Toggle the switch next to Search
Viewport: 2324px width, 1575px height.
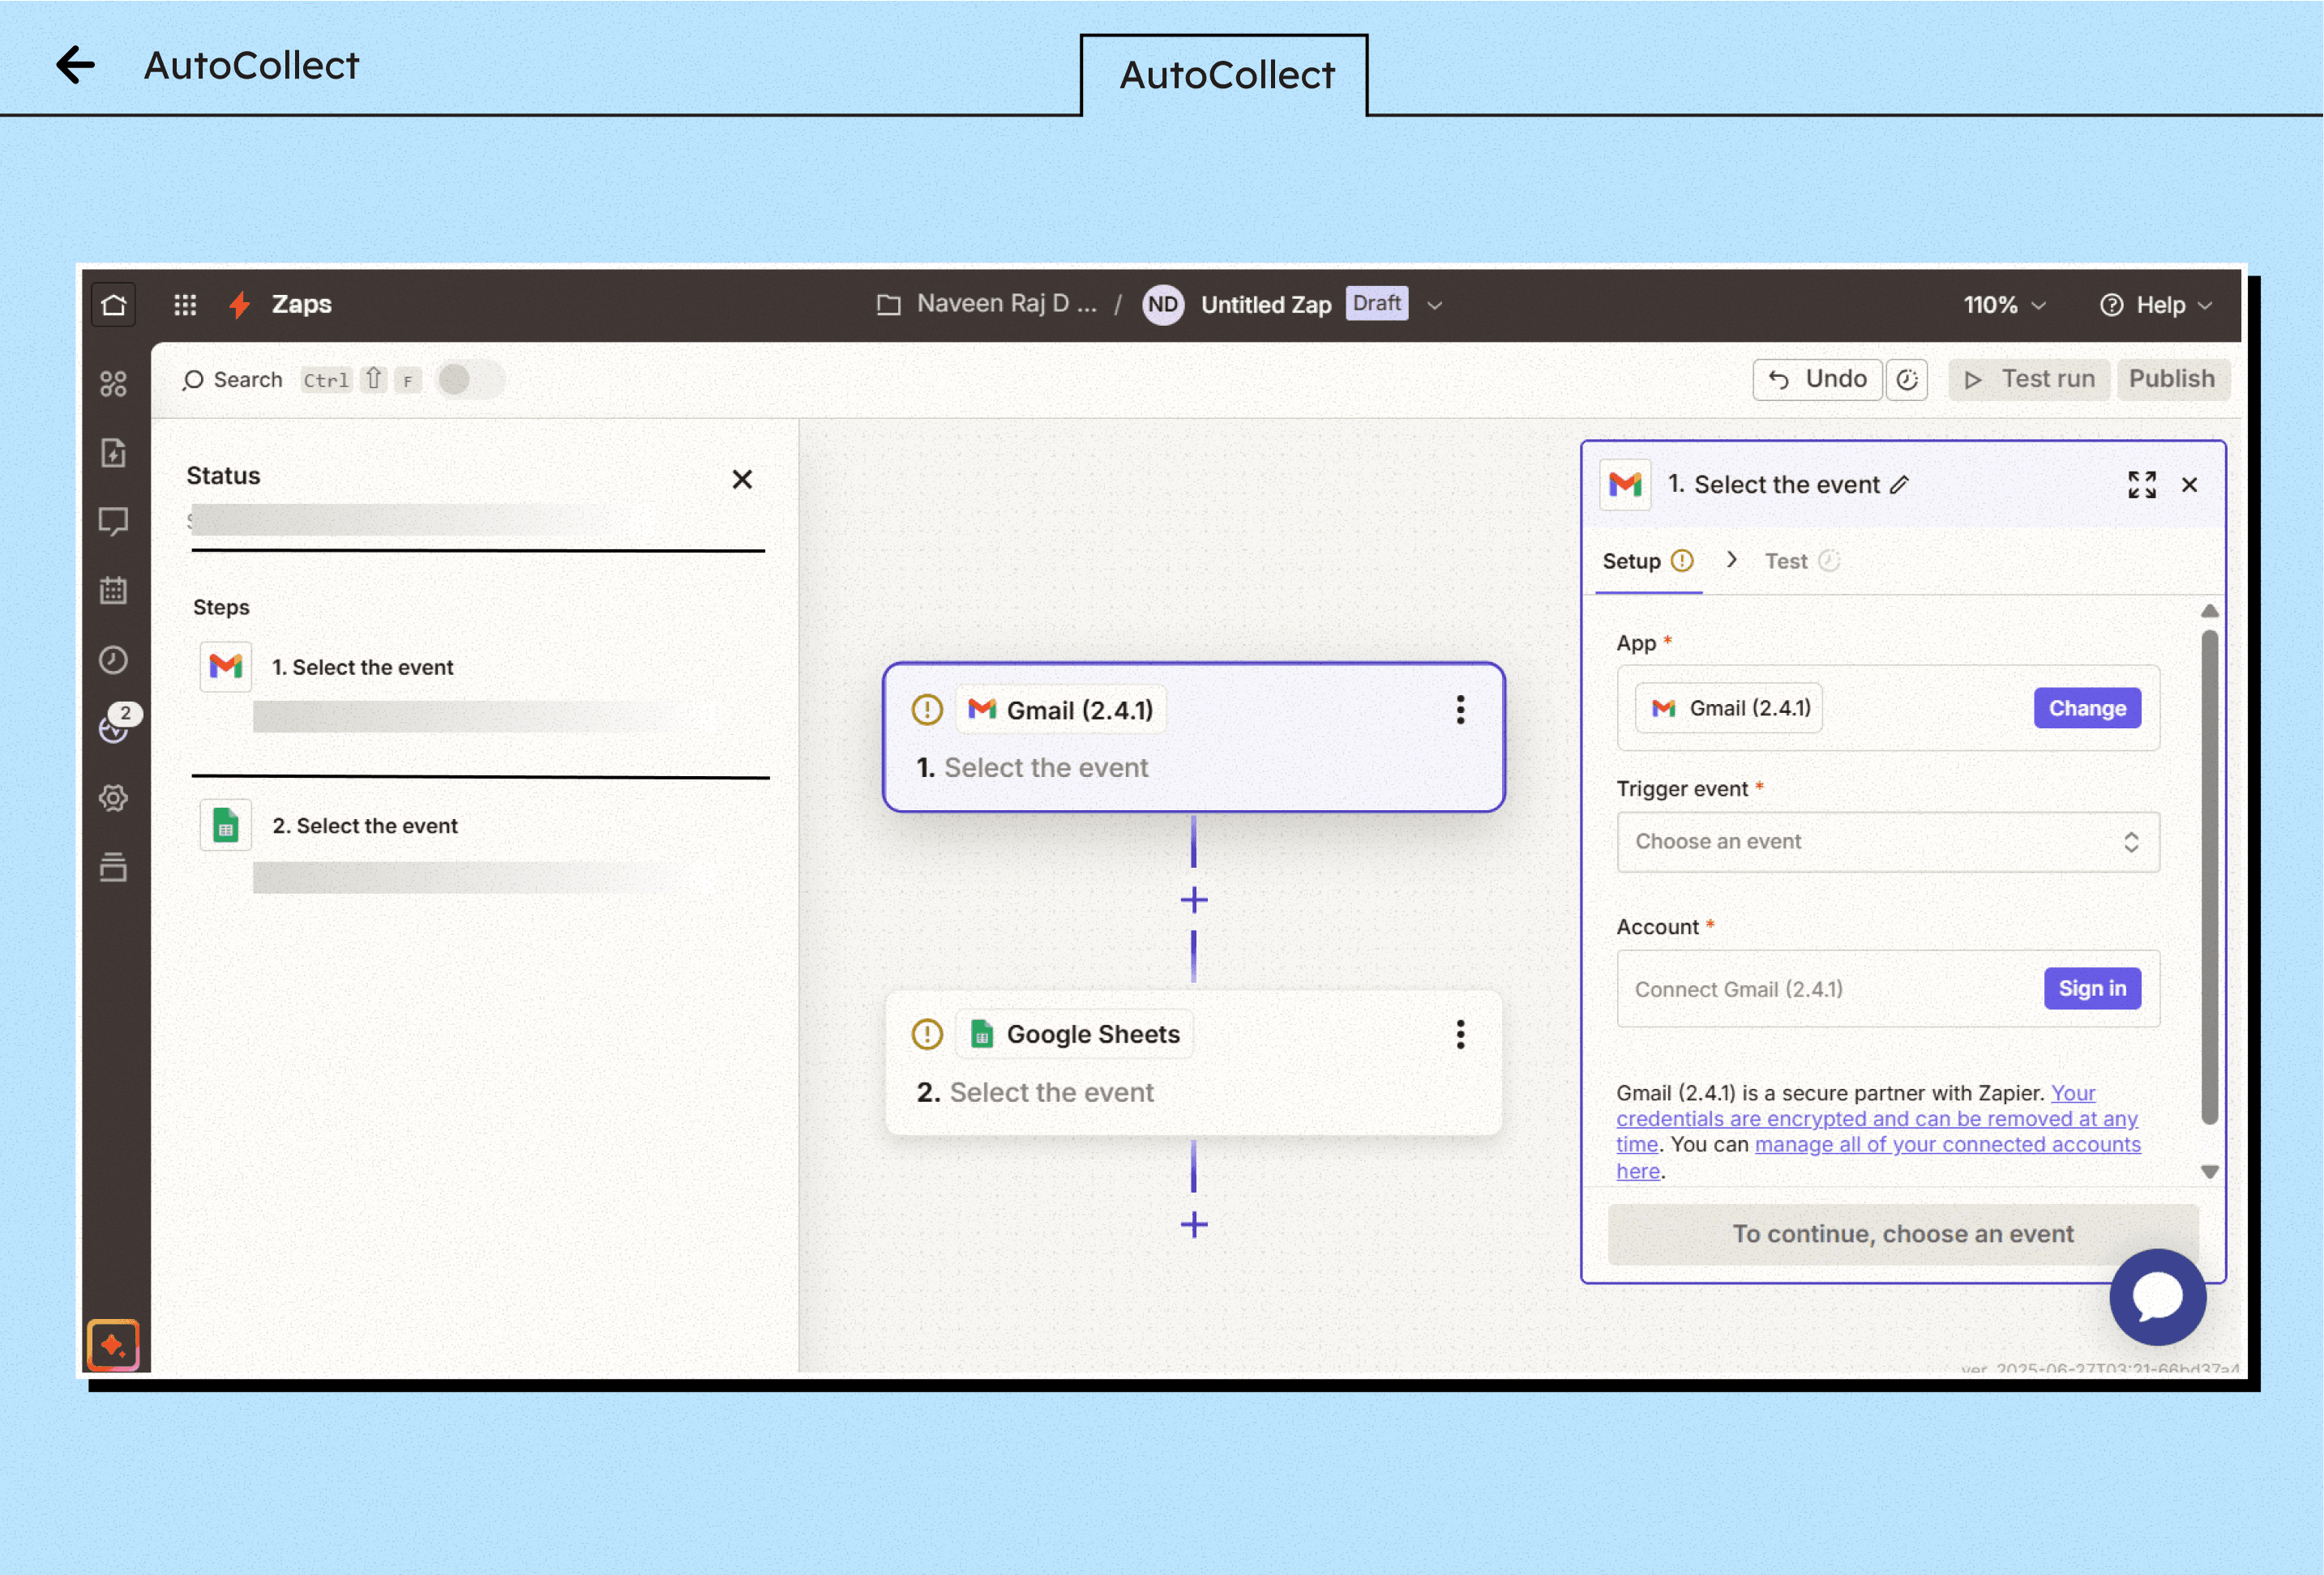470,380
